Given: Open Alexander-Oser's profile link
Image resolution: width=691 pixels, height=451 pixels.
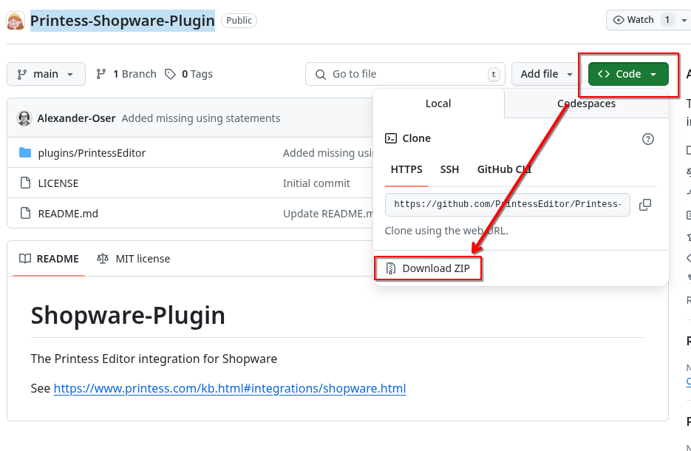Looking at the screenshot, I should pyautogui.click(x=76, y=118).
